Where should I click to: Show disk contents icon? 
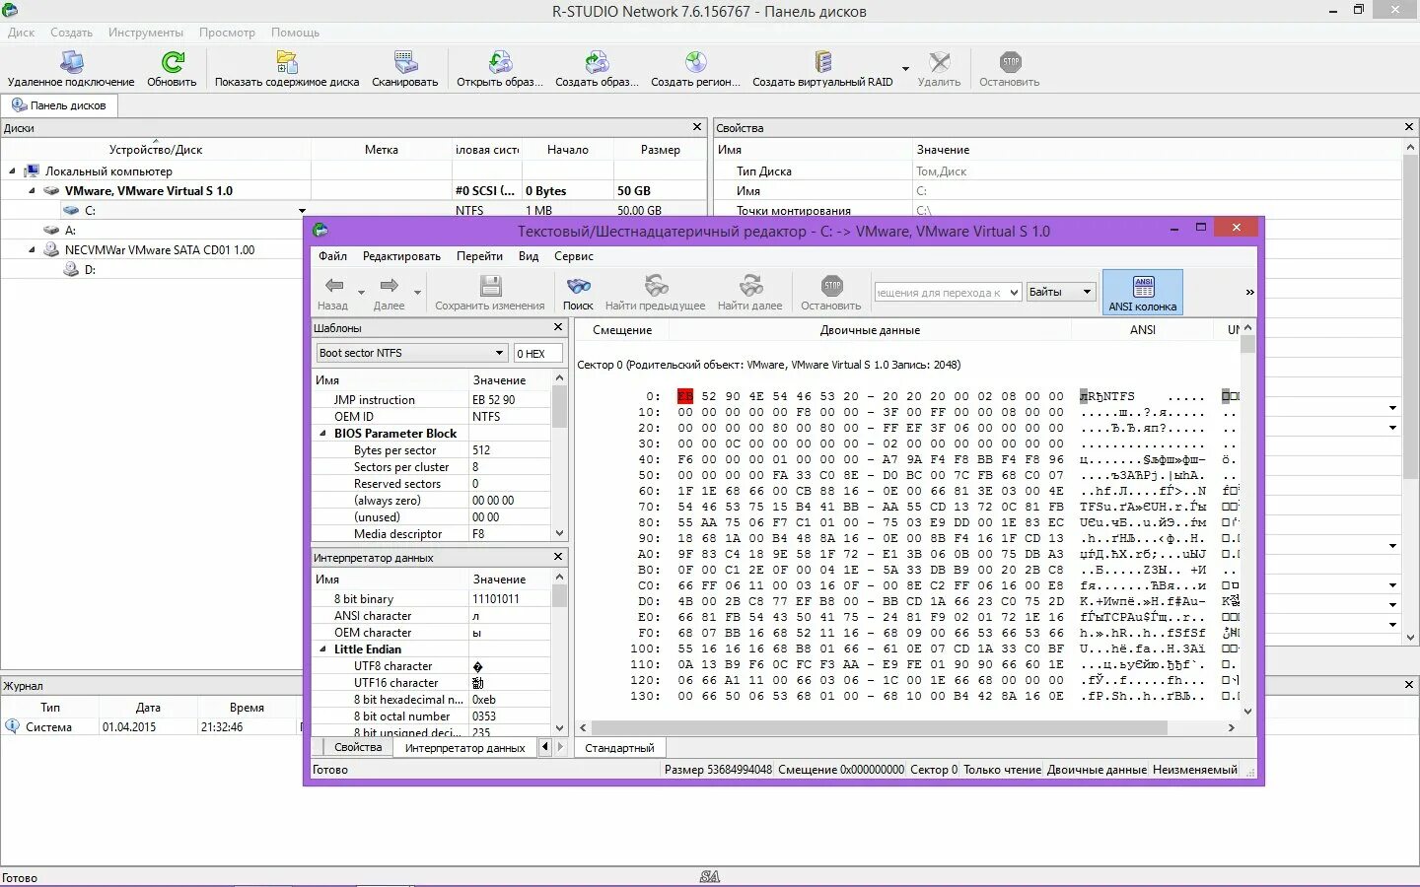(x=287, y=63)
